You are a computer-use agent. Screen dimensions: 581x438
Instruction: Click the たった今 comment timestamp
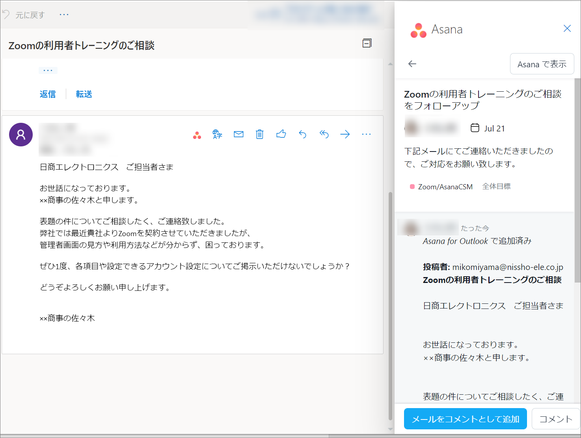(475, 228)
